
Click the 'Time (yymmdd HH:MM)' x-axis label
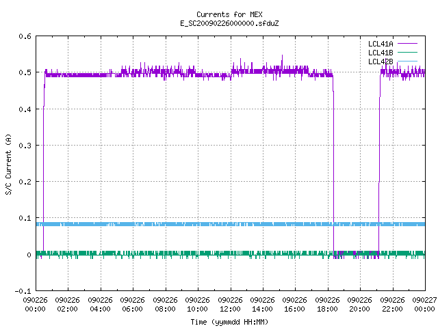click(229, 322)
